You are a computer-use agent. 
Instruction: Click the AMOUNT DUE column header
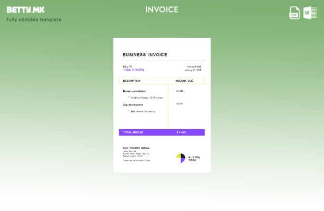pyautogui.click(x=184, y=81)
